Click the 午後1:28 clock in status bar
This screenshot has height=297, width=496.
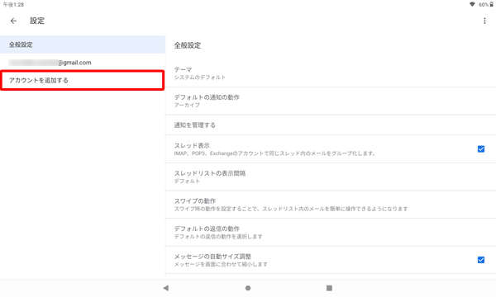pyautogui.click(x=13, y=5)
